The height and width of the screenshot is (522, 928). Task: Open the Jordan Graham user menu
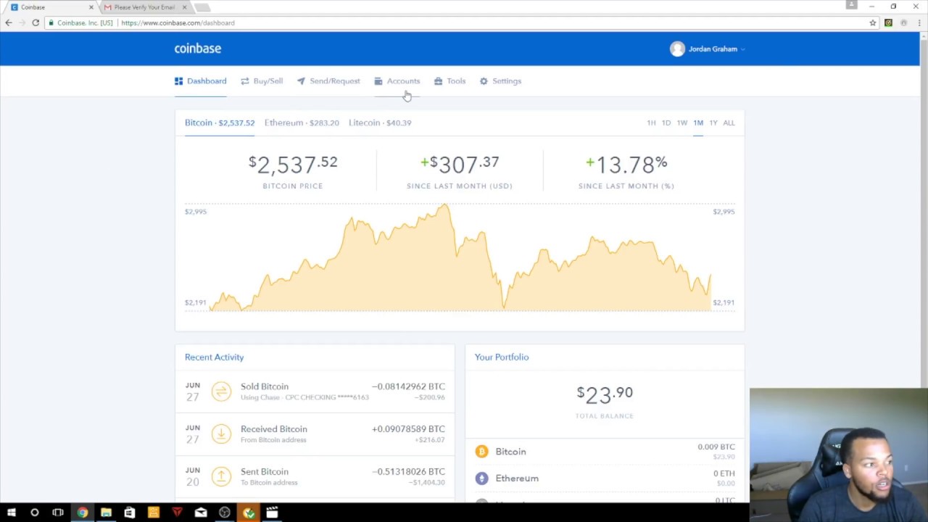(707, 49)
